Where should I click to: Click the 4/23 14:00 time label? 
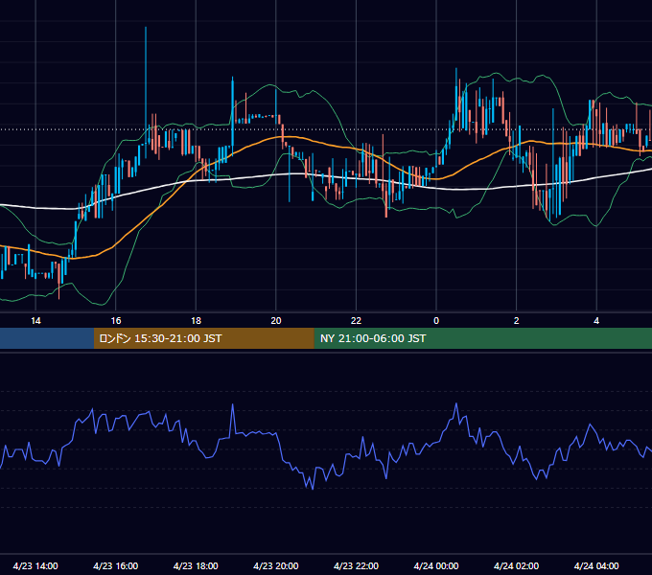pos(35,565)
